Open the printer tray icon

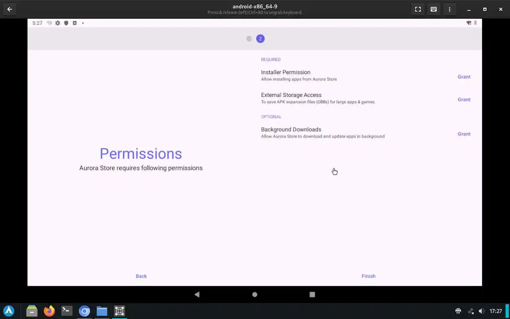(x=458, y=311)
